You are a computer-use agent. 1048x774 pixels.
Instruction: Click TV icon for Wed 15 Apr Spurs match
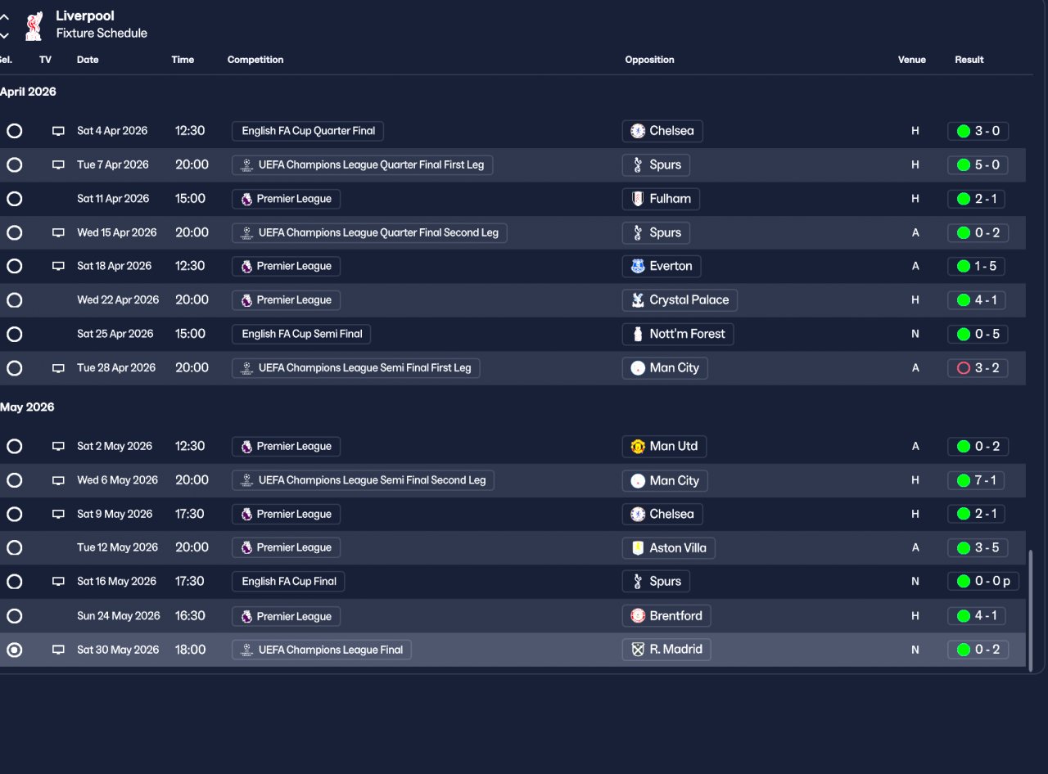click(x=58, y=232)
